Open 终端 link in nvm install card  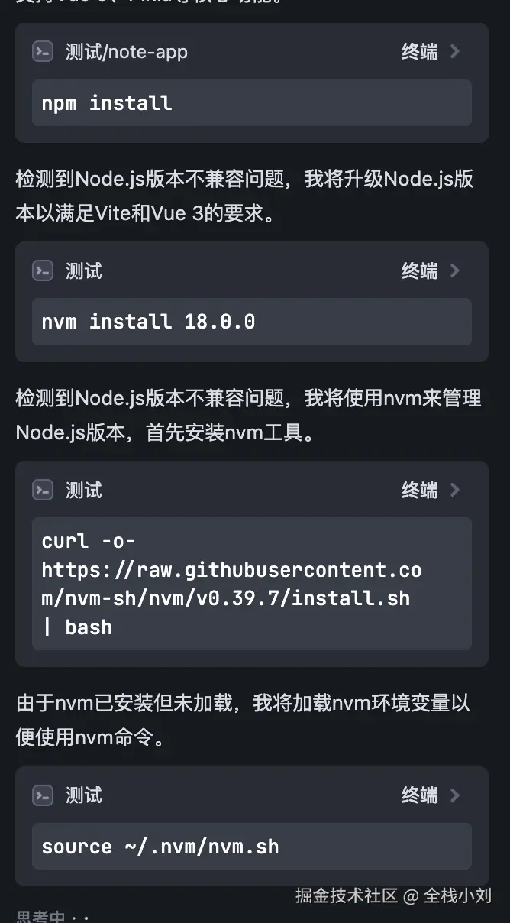[420, 270]
